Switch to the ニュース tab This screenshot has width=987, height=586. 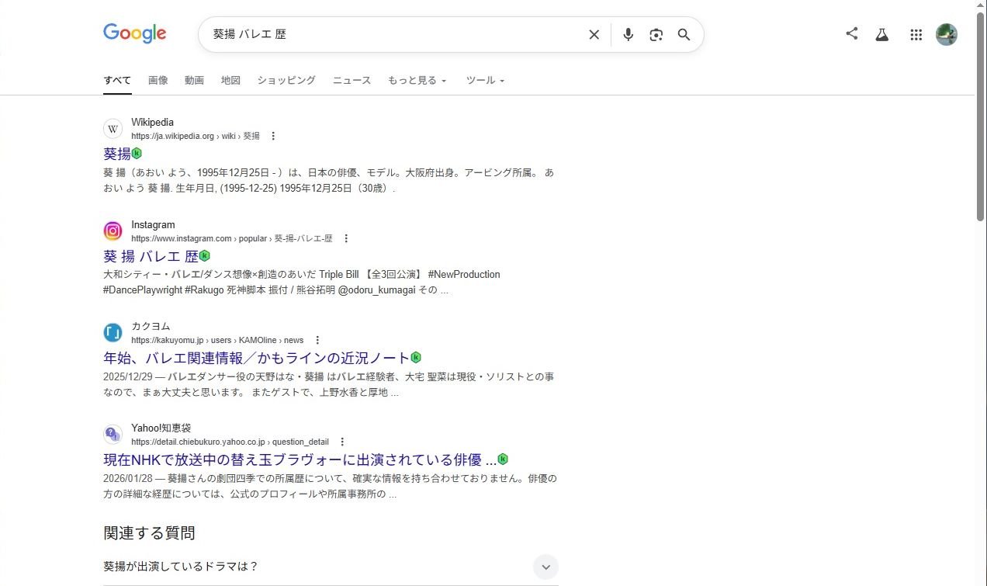click(352, 80)
